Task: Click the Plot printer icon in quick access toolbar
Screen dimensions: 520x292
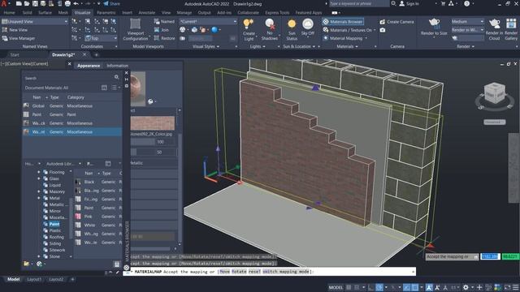Action: point(67,3)
